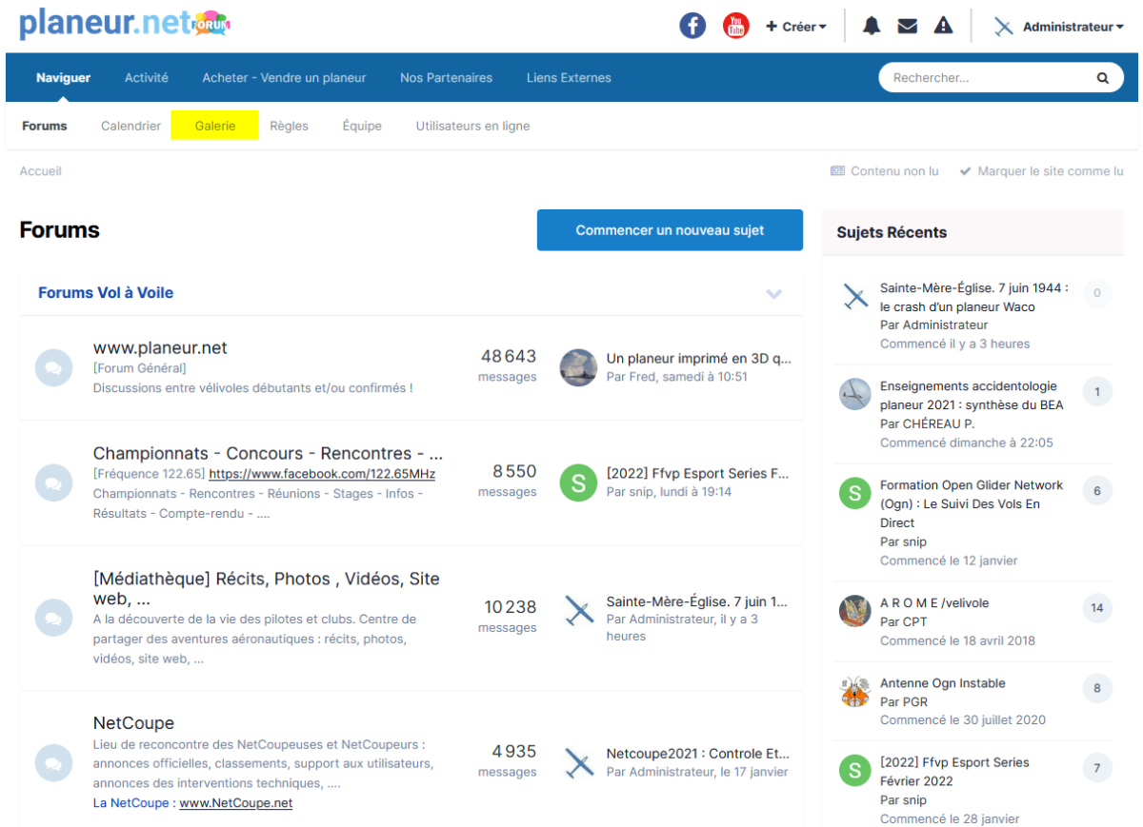Click Commencer un nouveau sujet button
1143x827 pixels.
click(x=670, y=230)
